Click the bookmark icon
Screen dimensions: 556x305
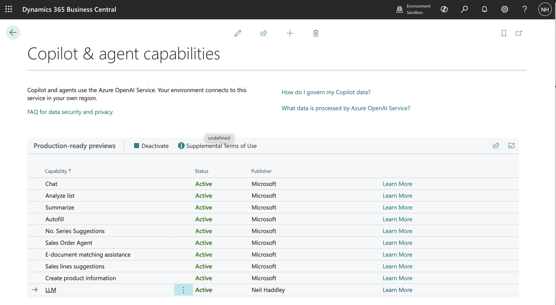click(x=504, y=33)
